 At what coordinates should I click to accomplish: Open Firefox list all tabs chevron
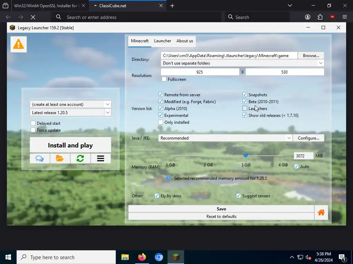pyautogui.click(x=290, y=5)
